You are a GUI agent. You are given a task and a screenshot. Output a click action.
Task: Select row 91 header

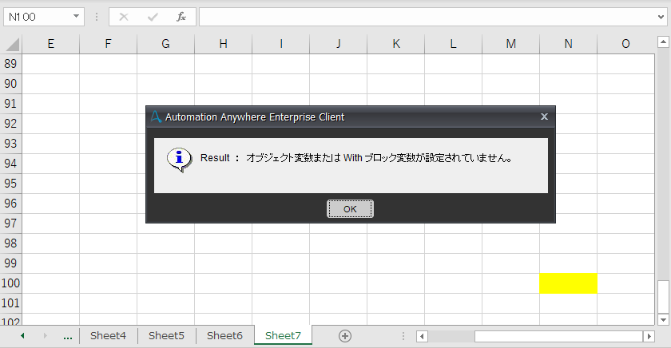[10, 104]
